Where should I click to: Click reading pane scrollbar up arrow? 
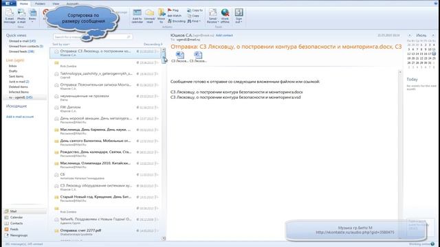[x=400, y=72]
